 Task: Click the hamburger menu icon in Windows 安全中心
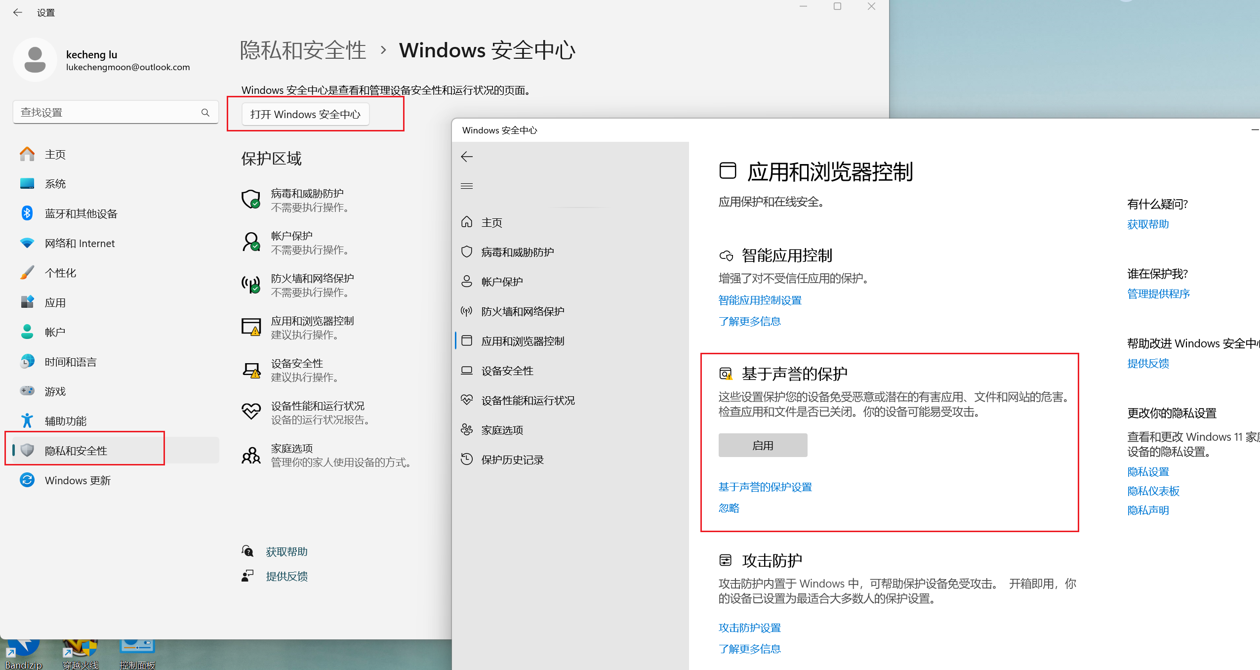[466, 186]
